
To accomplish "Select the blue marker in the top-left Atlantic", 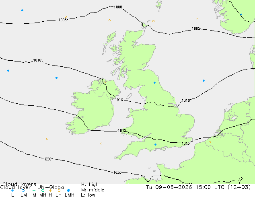I will tap(22, 10).
